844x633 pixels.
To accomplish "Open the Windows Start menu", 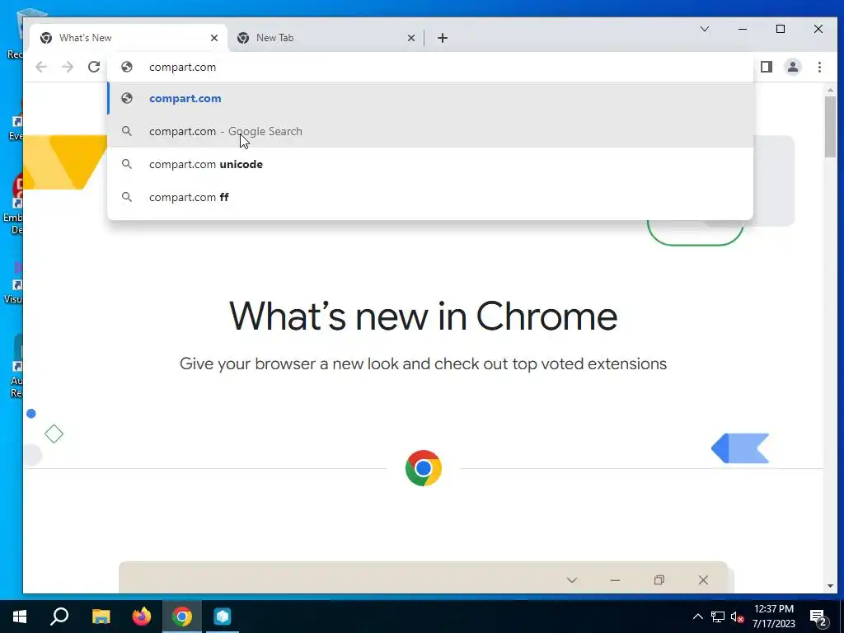I will [20, 617].
